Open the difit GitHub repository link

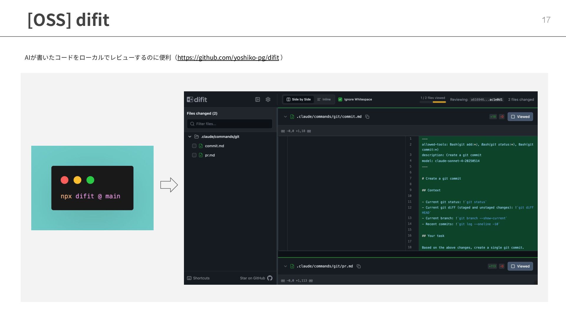(228, 57)
